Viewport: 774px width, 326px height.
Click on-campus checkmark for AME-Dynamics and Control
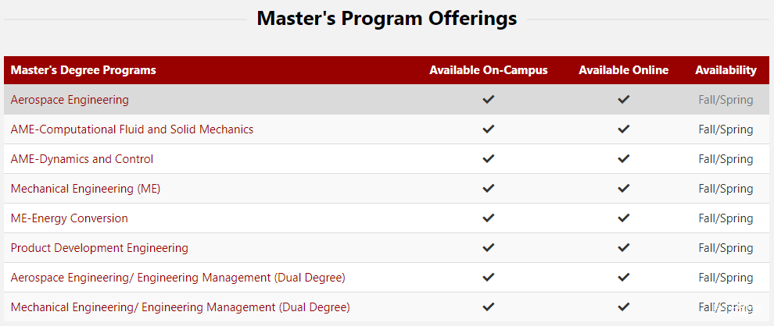pos(489,159)
